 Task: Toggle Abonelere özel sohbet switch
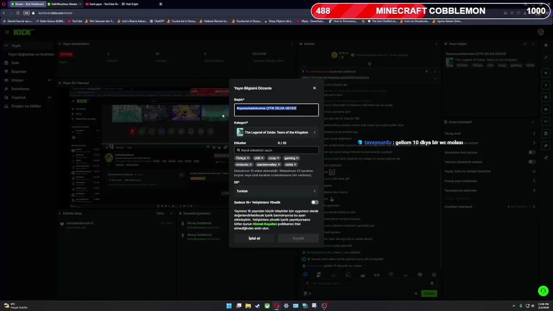pyautogui.click(x=532, y=152)
